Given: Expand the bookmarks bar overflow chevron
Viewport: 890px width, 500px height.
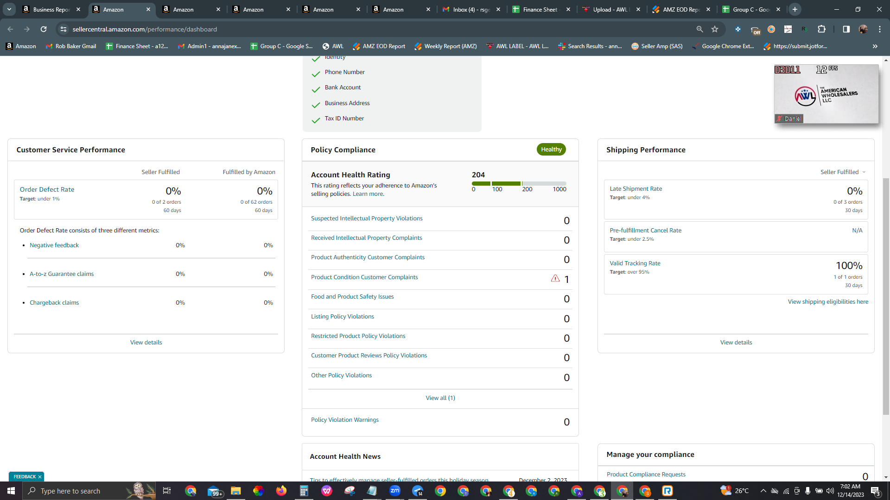Looking at the screenshot, I should (875, 46).
